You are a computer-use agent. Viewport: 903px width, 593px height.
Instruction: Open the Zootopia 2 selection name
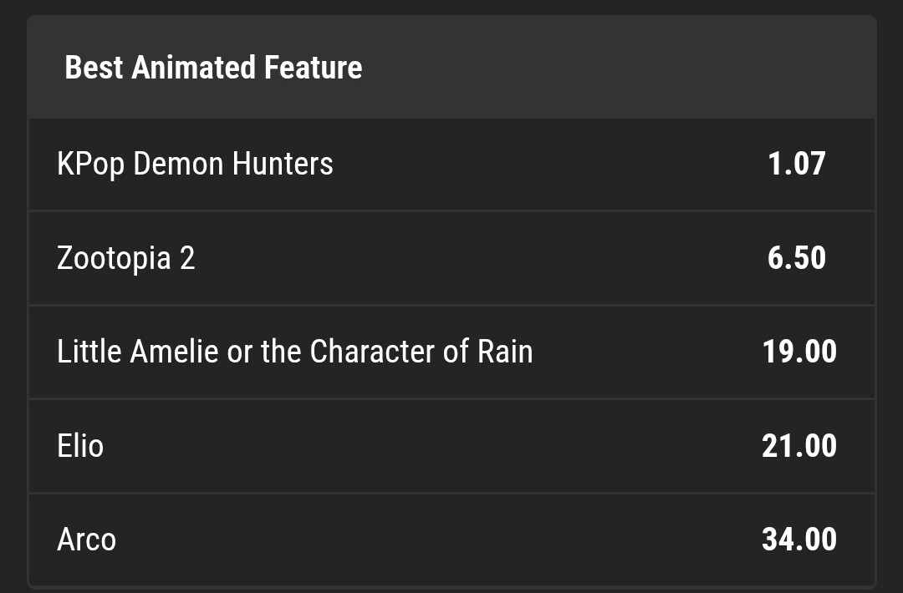[125, 258]
